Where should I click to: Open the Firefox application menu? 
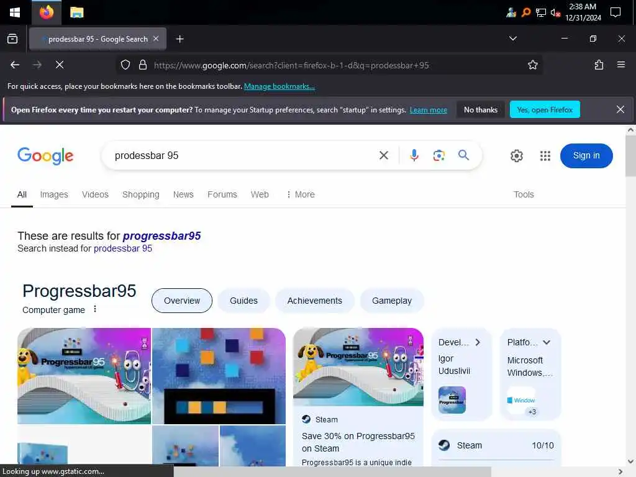click(620, 65)
